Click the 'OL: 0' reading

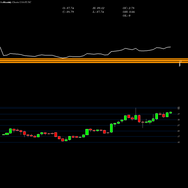point(127,15)
